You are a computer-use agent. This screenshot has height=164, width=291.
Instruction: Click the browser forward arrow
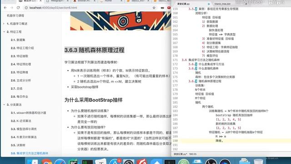click(x=12, y=8)
